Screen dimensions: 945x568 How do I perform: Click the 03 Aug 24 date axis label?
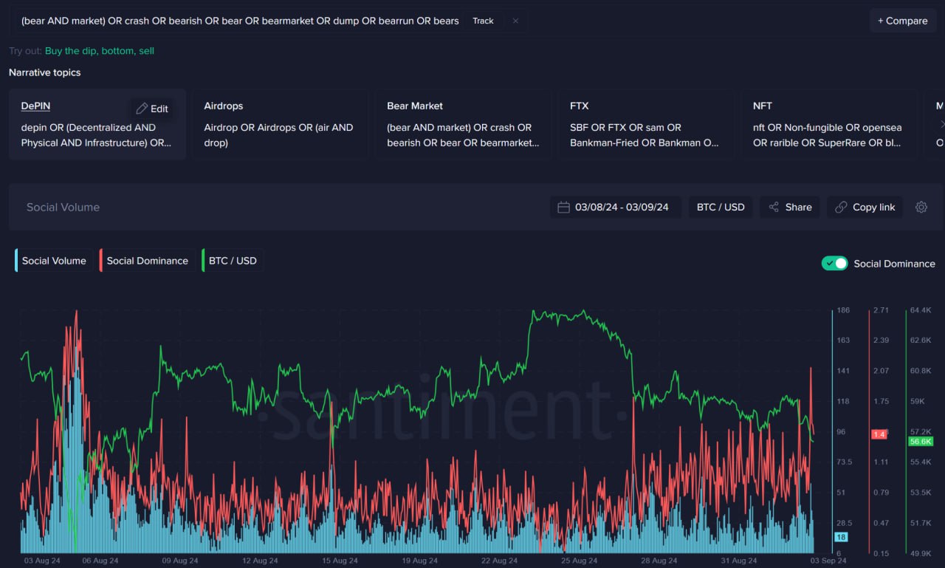click(x=41, y=561)
